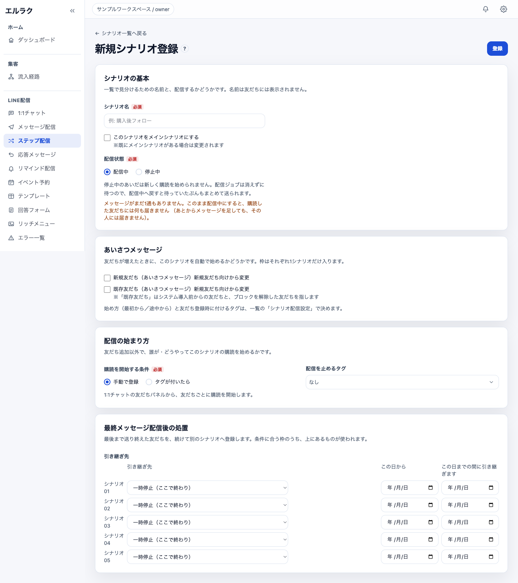Collapse the sidebar with the double-chevron icon
This screenshot has width=518, height=583.
tap(72, 11)
